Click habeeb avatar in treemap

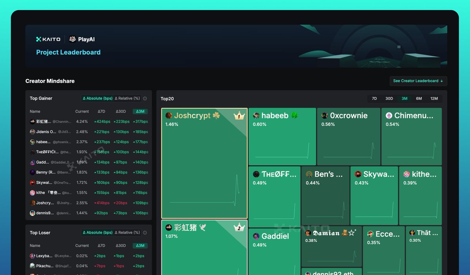click(256, 116)
